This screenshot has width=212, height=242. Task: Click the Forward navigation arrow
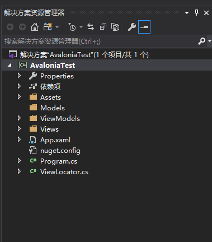[x=22, y=27]
